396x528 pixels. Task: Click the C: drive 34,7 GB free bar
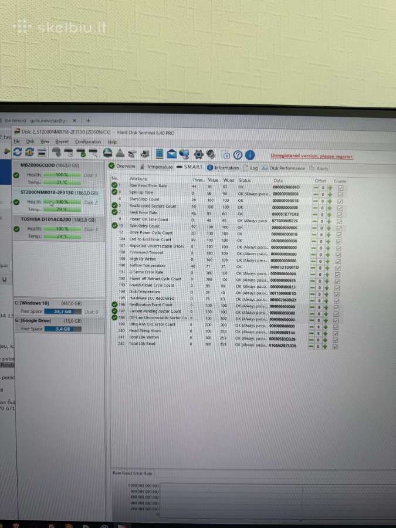tap(63, 312)
